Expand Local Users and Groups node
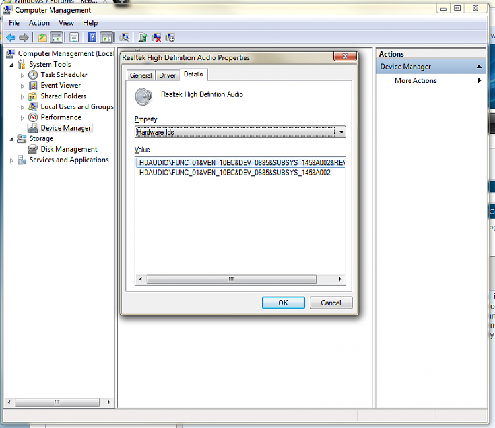 pos(22,107)
